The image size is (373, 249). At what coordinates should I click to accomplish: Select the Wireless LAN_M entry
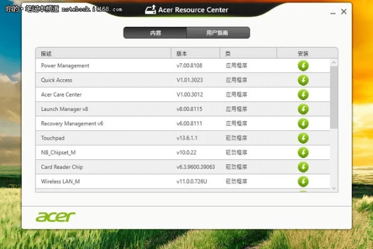coord(60,182)
